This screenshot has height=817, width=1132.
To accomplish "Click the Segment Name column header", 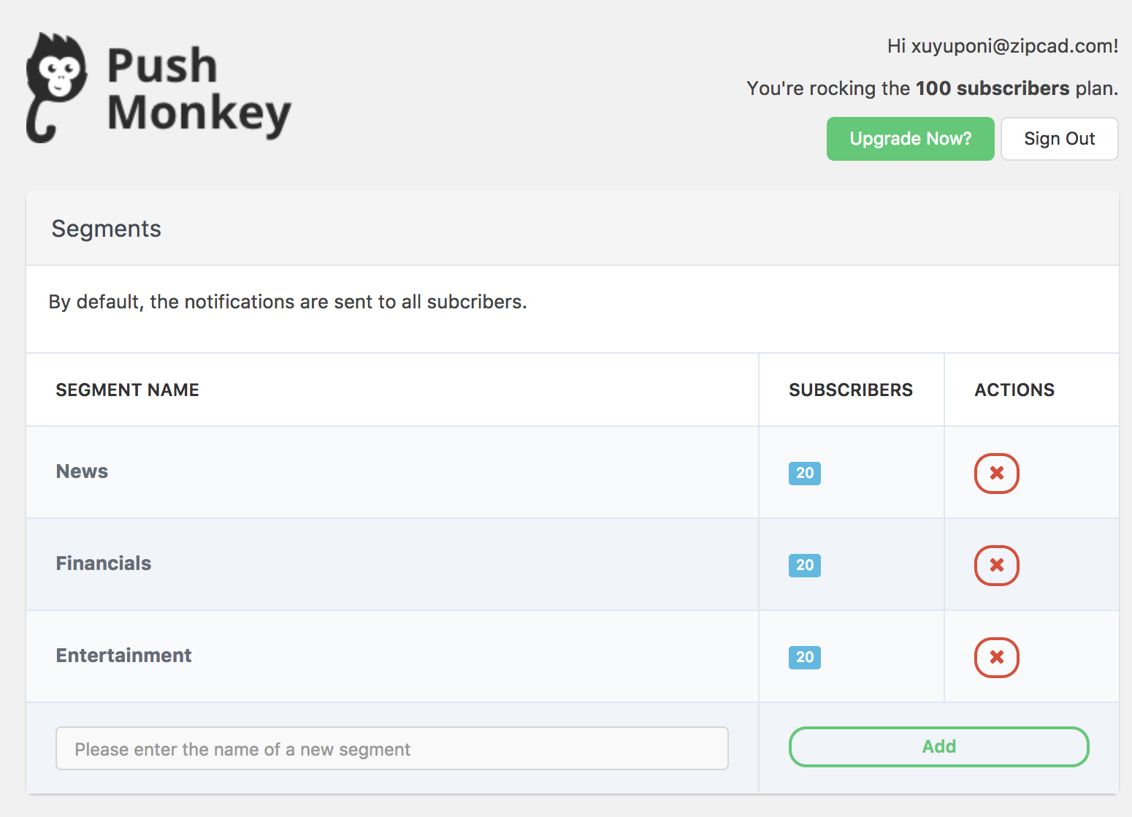I will tap(128, 389).
